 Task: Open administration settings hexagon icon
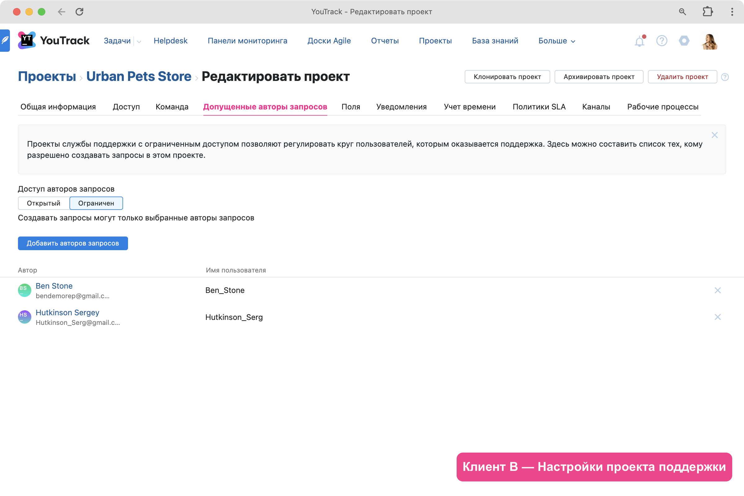pos(684,41)
